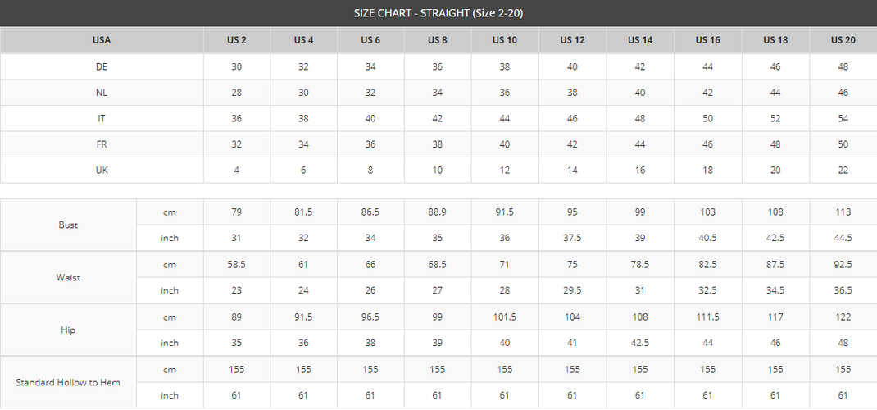877x410 pixels.
Task: Select the USA header cell
Action: click(x=102, y=40)
